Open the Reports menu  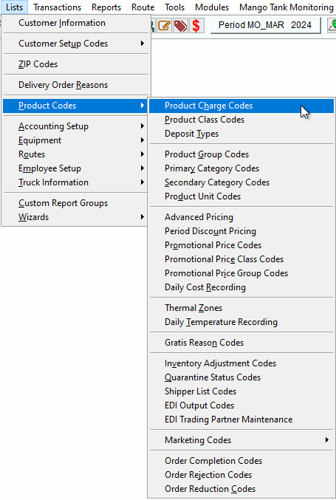tap(106, 7)
